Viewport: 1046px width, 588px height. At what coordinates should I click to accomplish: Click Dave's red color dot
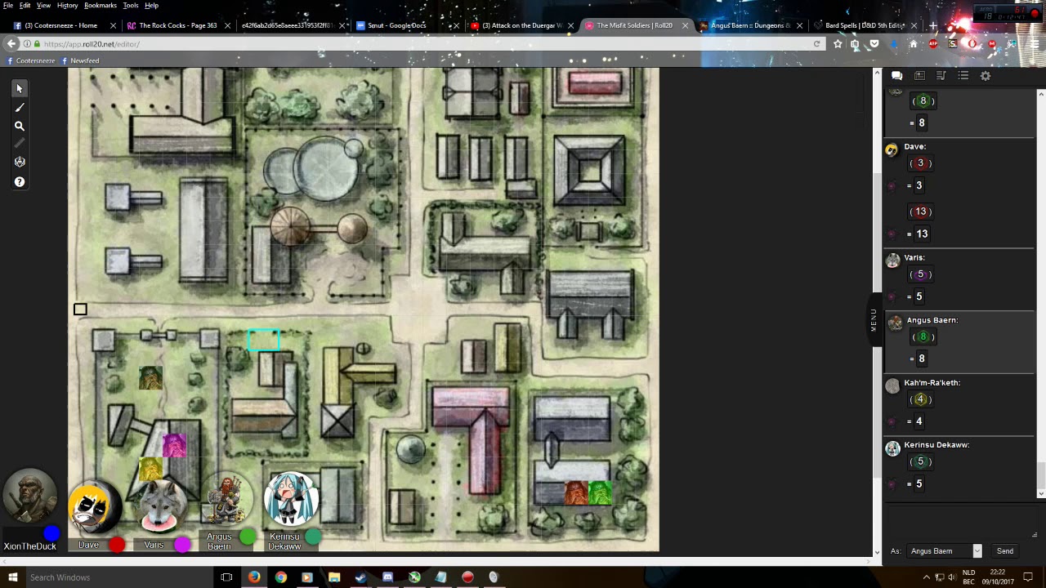118,545
